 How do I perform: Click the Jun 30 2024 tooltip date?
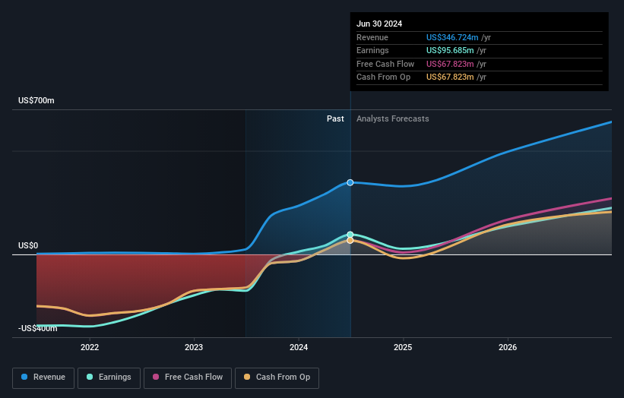[x=379, y=24]
